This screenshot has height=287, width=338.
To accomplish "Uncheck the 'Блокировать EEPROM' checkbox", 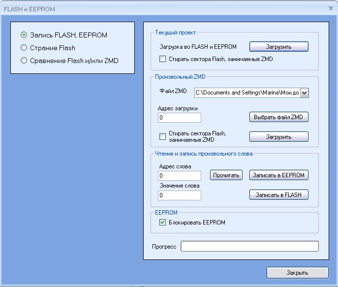I will [x=163, y=223].
